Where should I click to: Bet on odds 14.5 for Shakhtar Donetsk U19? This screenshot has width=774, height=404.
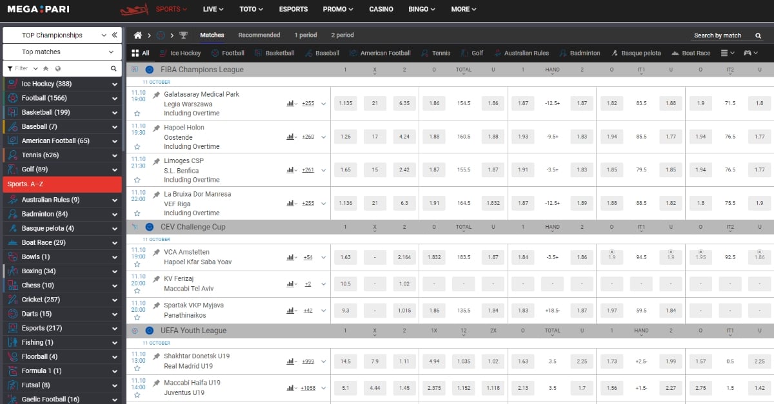click(x=346, y=361)
